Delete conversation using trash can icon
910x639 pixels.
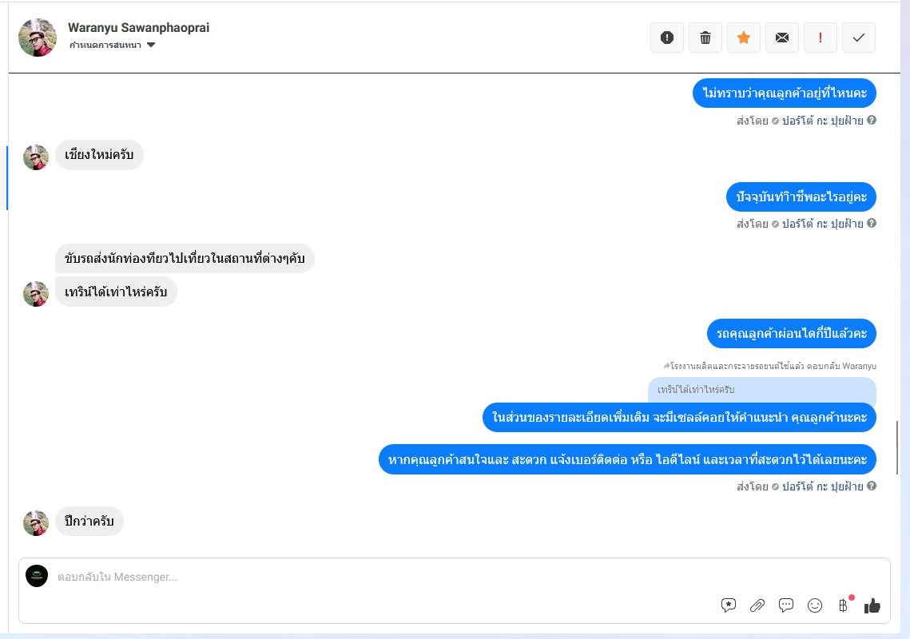(x=705, y=38)
